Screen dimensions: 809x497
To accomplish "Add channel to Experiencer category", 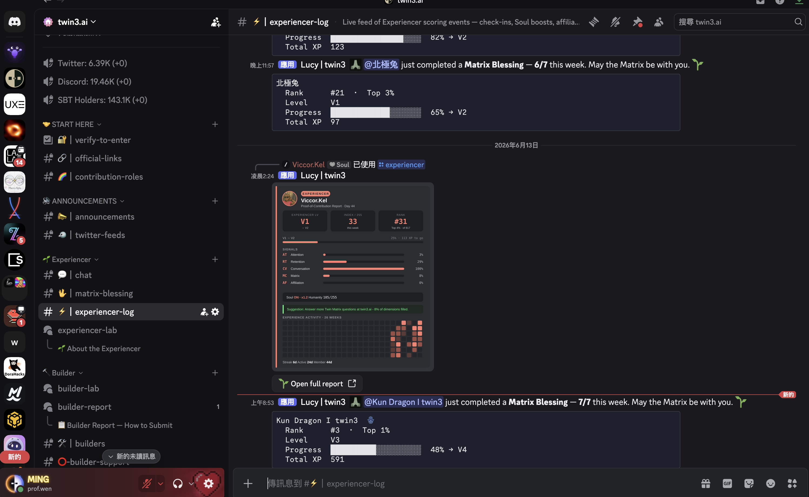I will pos(215,259).
